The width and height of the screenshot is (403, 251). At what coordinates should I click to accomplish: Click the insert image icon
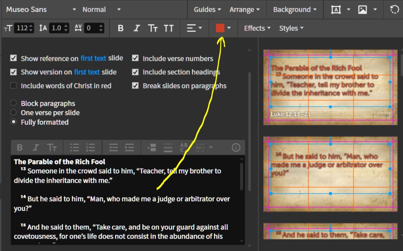pos(362,9)
